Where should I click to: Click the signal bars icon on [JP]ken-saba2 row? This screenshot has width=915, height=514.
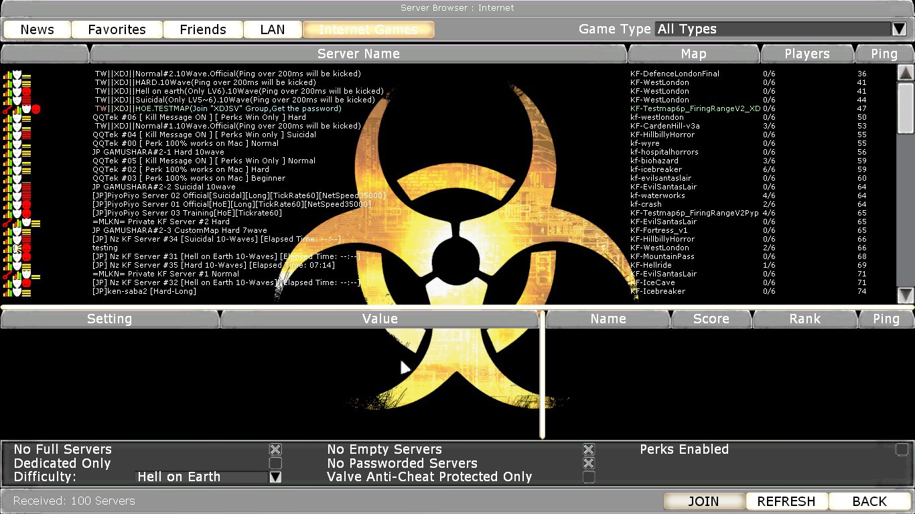pos(7,292)
